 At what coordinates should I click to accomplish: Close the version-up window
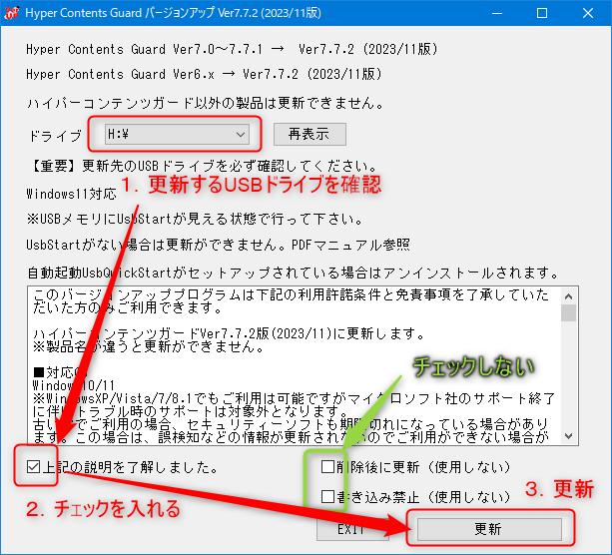coord(588,13)
